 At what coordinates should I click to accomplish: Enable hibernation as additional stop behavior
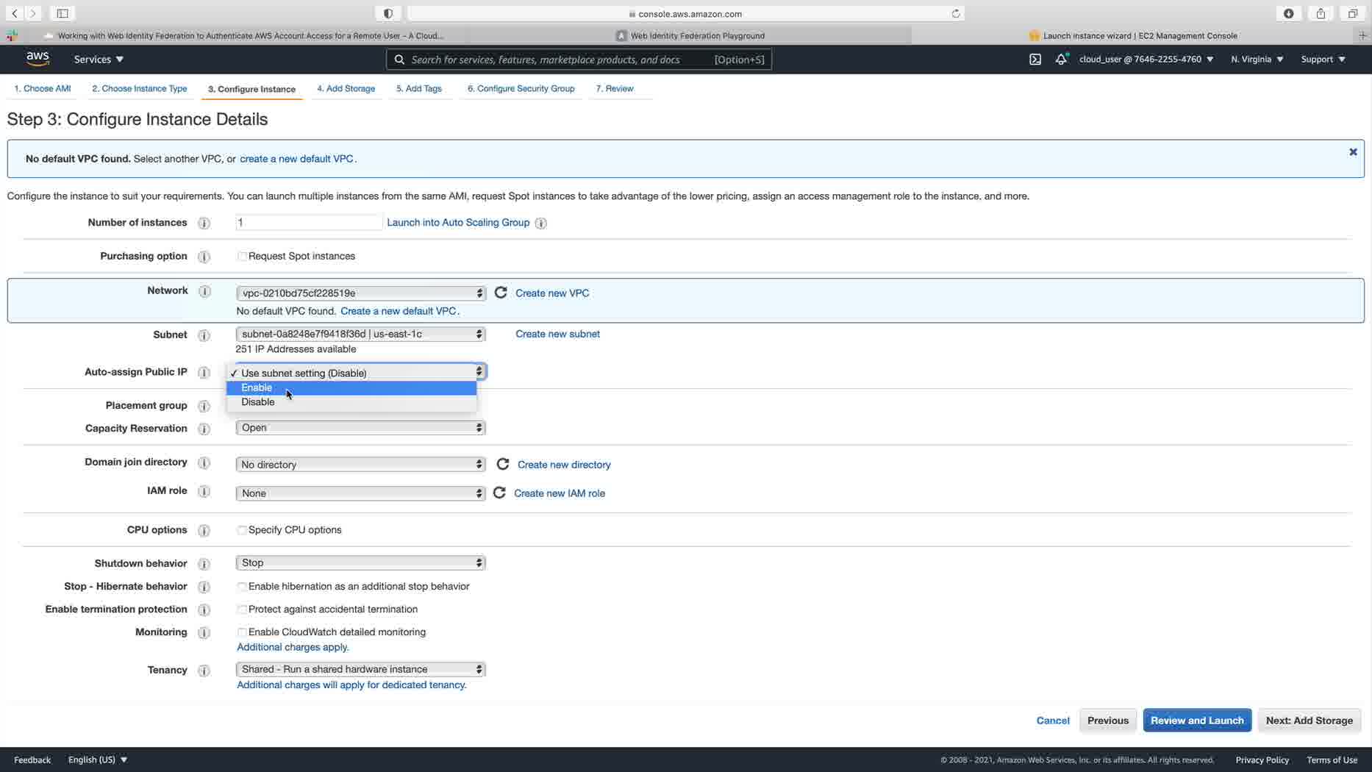tap(242, 587)
